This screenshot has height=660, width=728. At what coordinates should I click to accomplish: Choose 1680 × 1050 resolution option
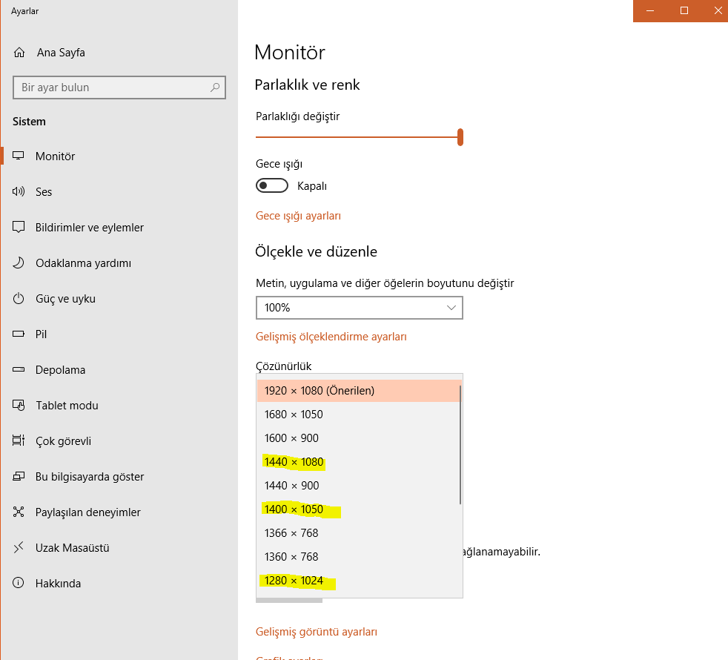pyautogui.click(x=358, y=415)
